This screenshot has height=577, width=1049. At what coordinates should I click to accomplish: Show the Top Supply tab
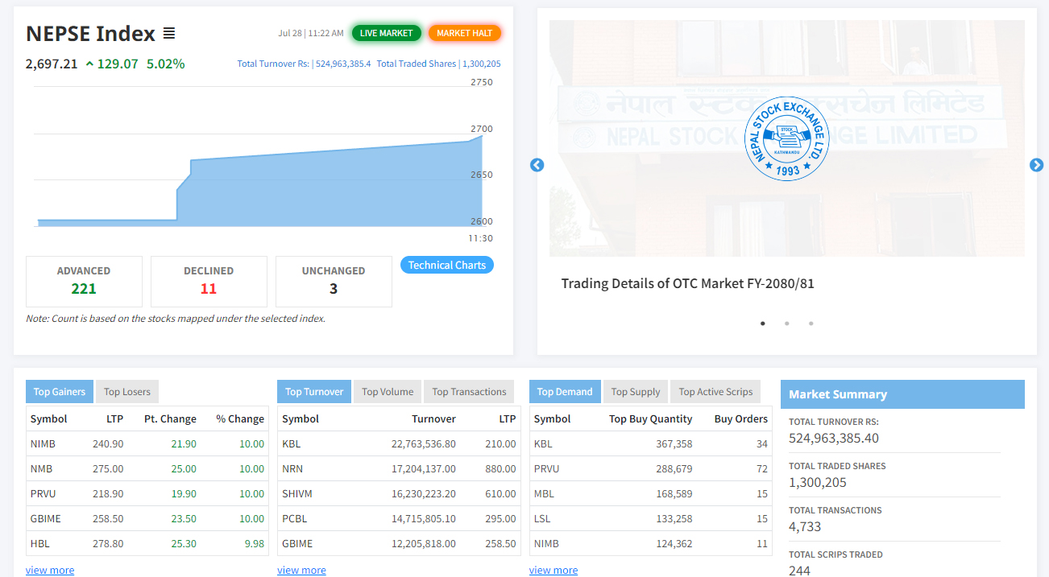pyautogui.click(x=635, y=392)
